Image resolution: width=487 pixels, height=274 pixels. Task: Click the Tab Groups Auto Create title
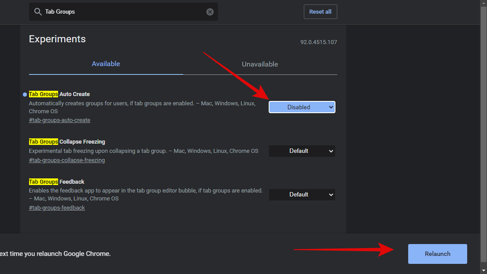[x=59, y=94]
